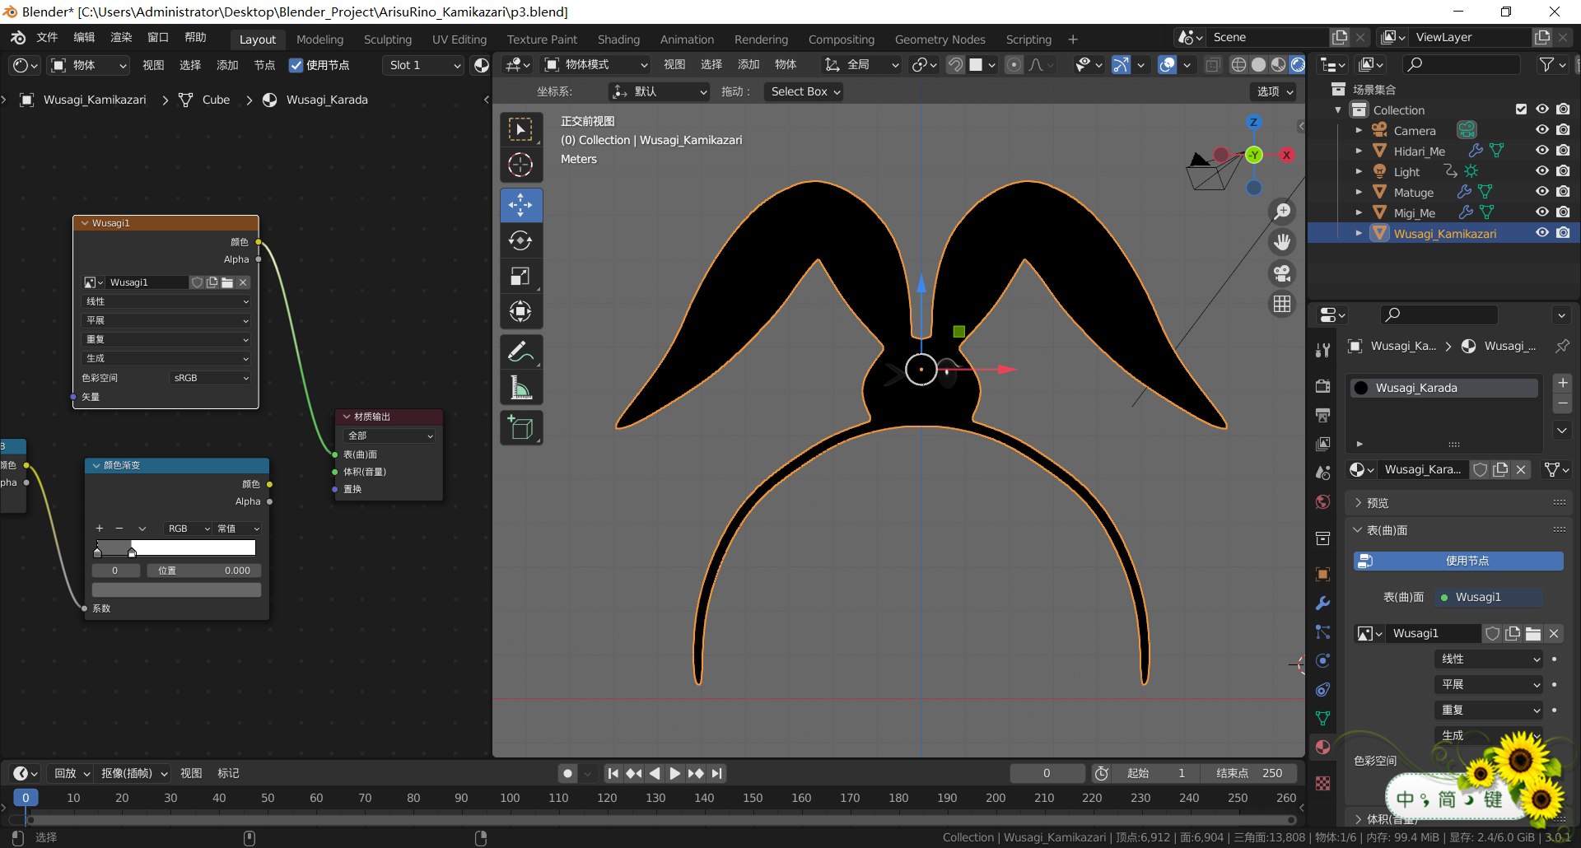The height and width of the screenshot is (848, 1581).
Task: Disable Migi_Me render camera icon
Action: 1563,212
